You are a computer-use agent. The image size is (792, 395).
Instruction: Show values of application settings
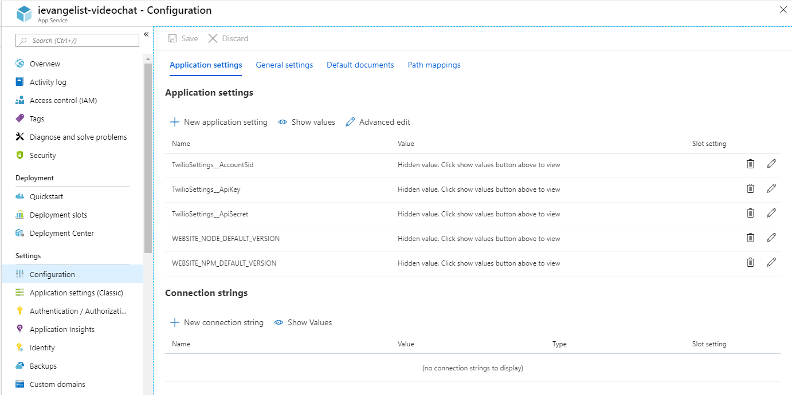(307, 122)
